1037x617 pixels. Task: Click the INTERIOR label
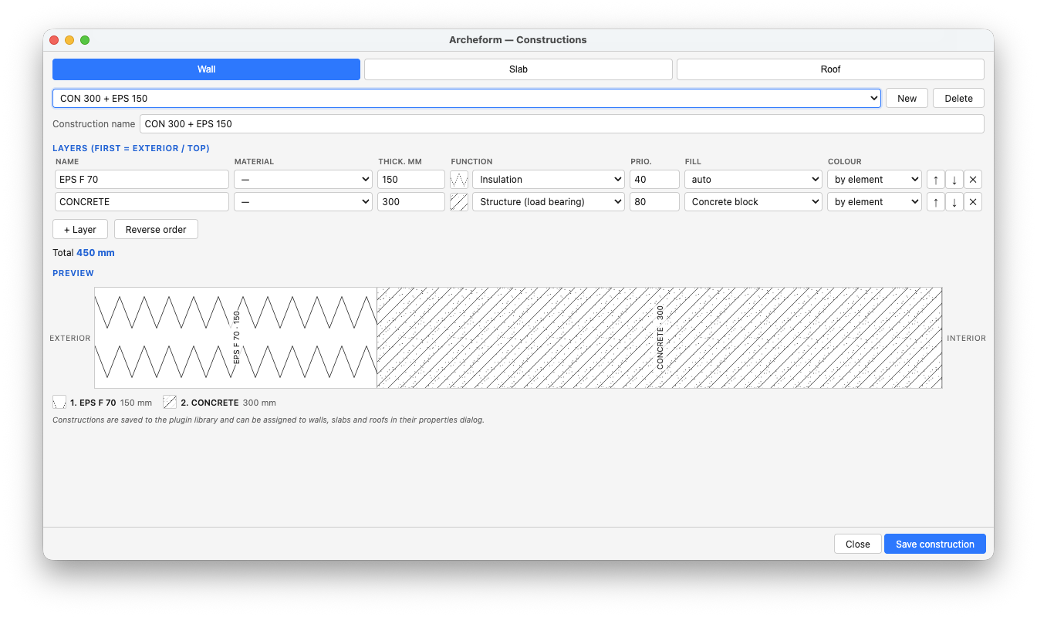966,339
